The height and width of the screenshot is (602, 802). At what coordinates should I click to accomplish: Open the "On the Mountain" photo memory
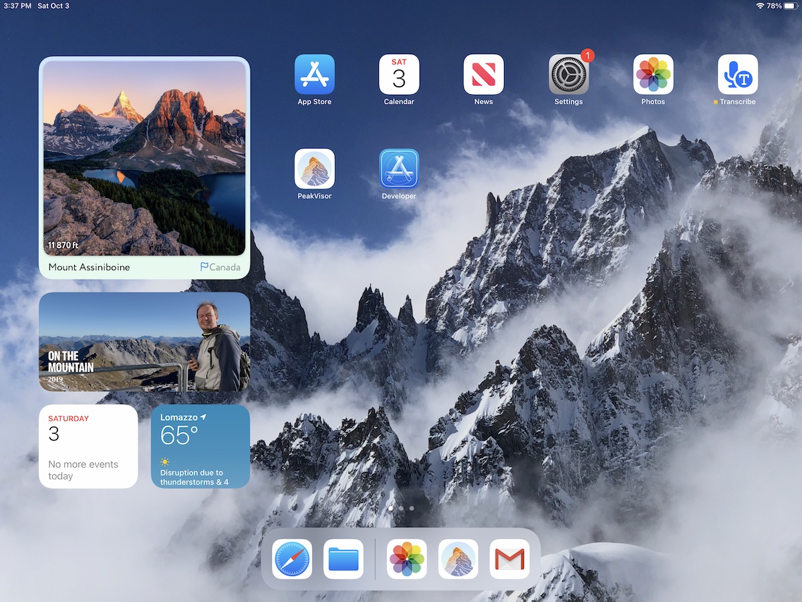click(x=144, y=342)
